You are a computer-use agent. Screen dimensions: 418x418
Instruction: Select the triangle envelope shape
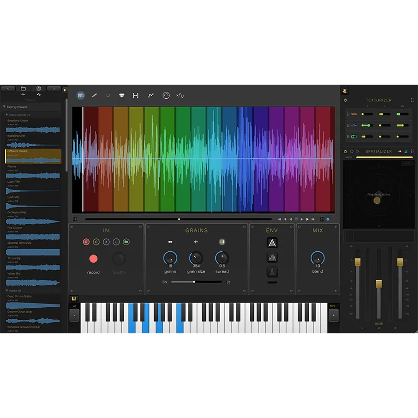[x=272, y=243]
